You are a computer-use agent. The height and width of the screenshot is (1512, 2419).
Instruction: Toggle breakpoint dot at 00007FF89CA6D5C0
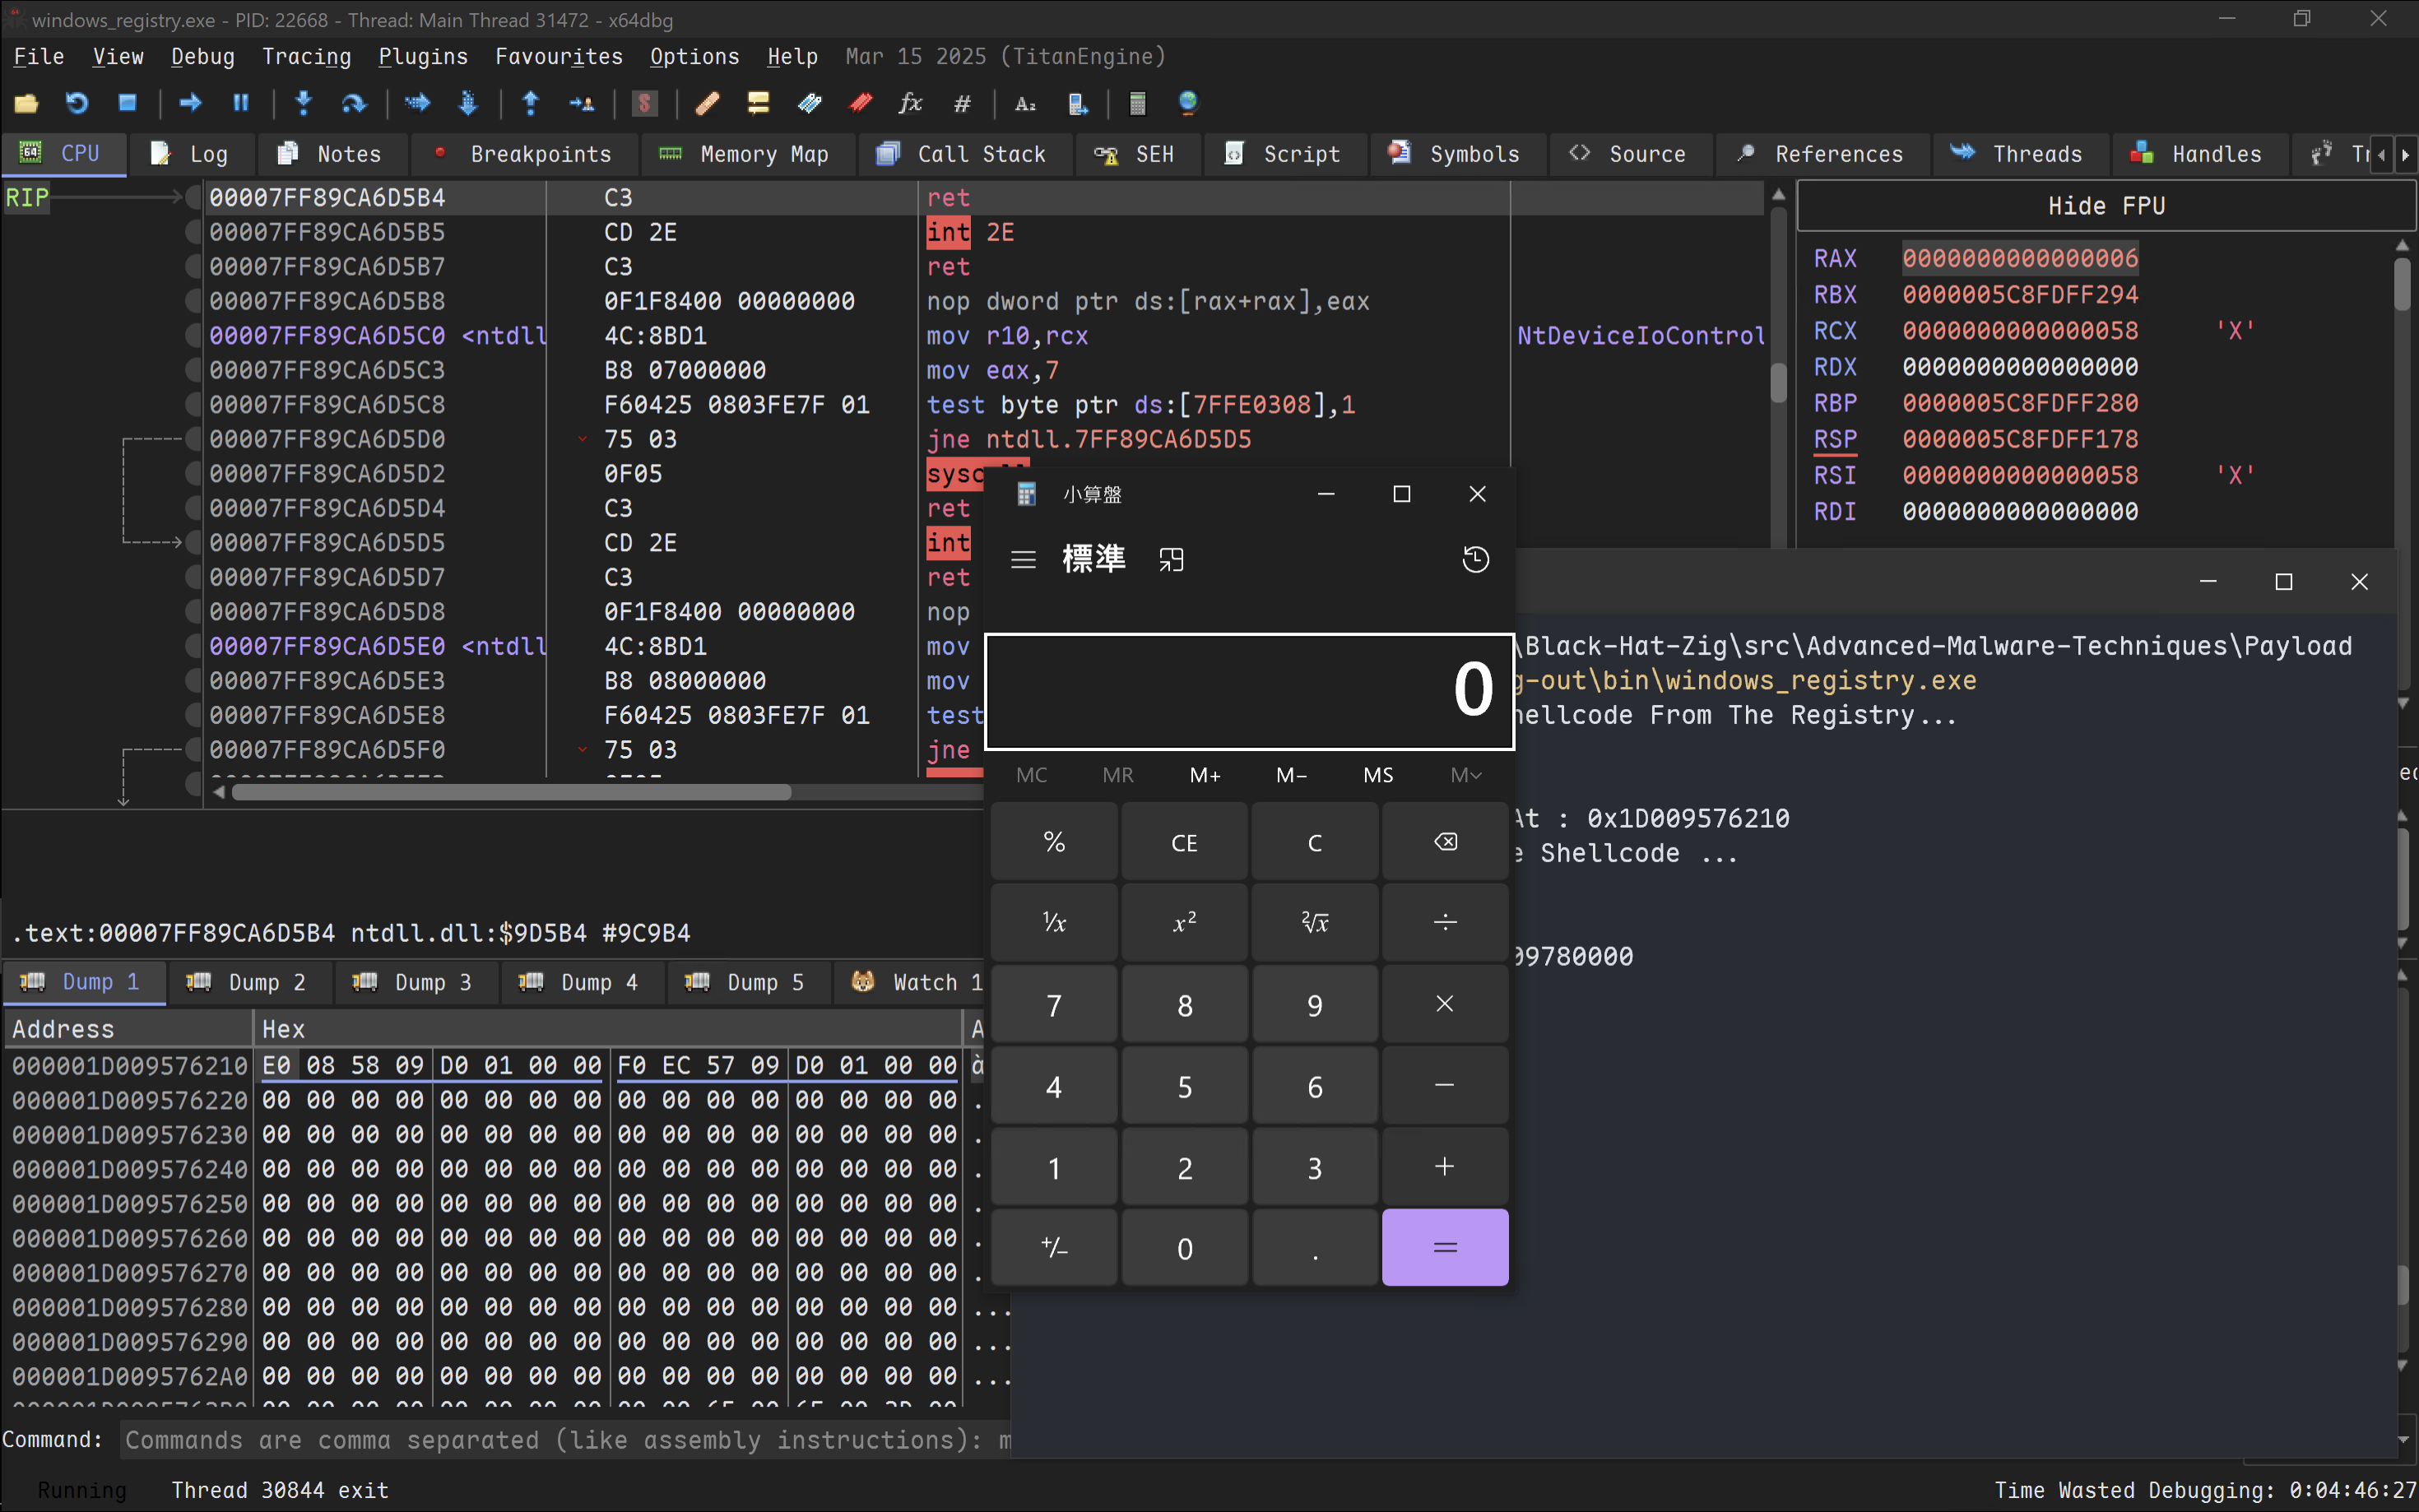(193, 336)
